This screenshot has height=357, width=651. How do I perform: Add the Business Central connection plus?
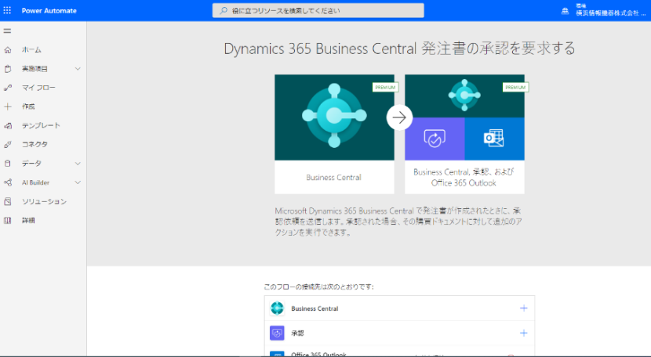tap(523, 308)
